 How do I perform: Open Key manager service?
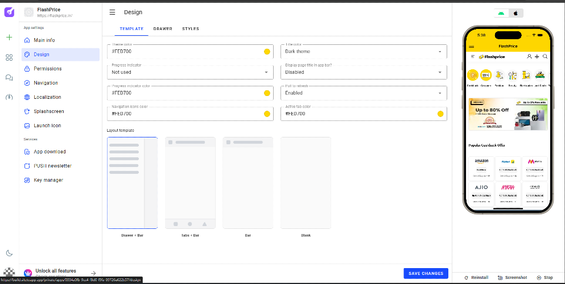point(60,180)
